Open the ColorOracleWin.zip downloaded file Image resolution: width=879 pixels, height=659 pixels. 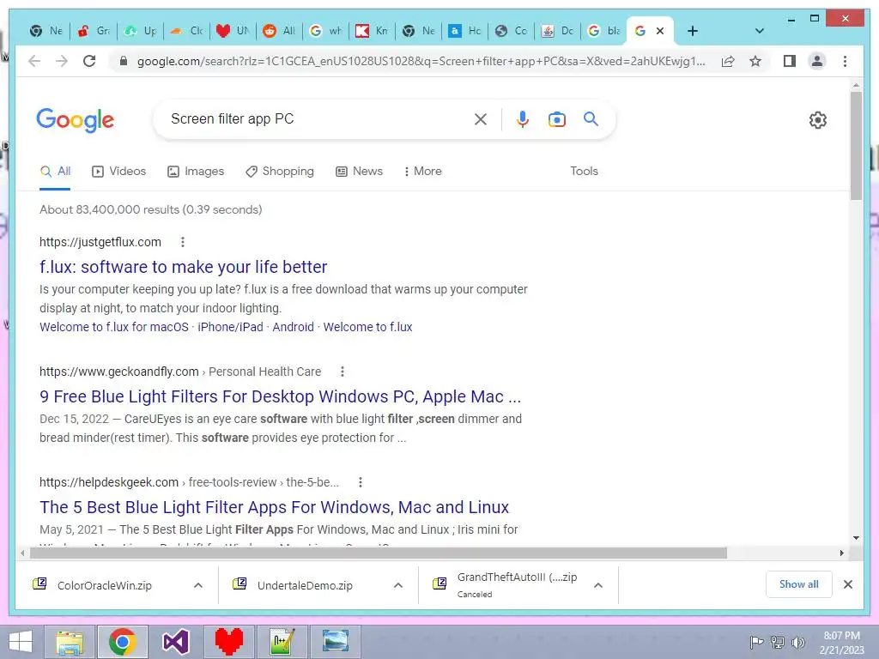[x=104, y=585]
